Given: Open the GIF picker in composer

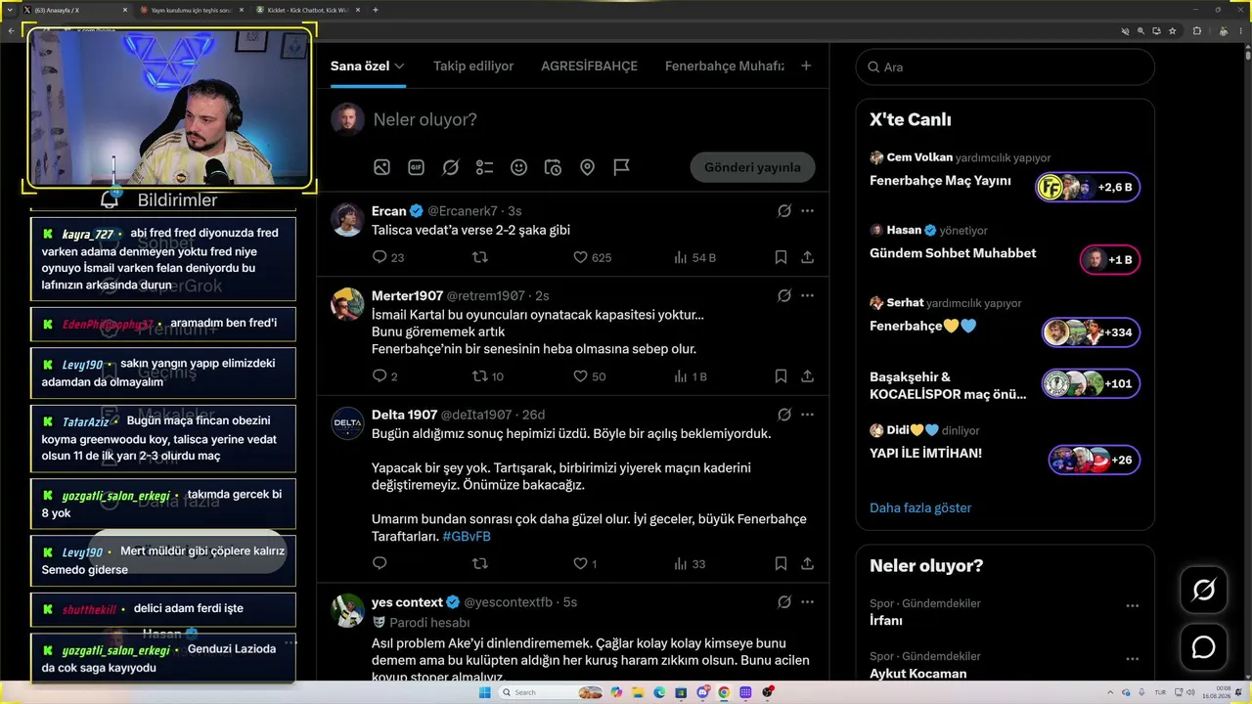Looking at the screenshot, I should 416,167.
